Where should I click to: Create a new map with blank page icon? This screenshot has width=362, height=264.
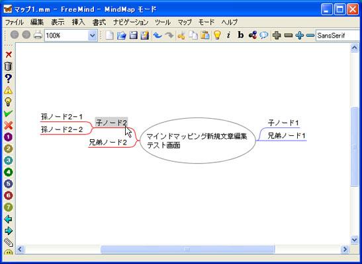point(109,35)
